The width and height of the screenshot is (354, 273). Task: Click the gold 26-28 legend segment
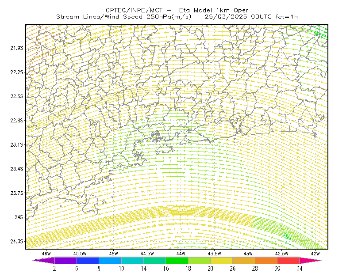tap(244, 260)
